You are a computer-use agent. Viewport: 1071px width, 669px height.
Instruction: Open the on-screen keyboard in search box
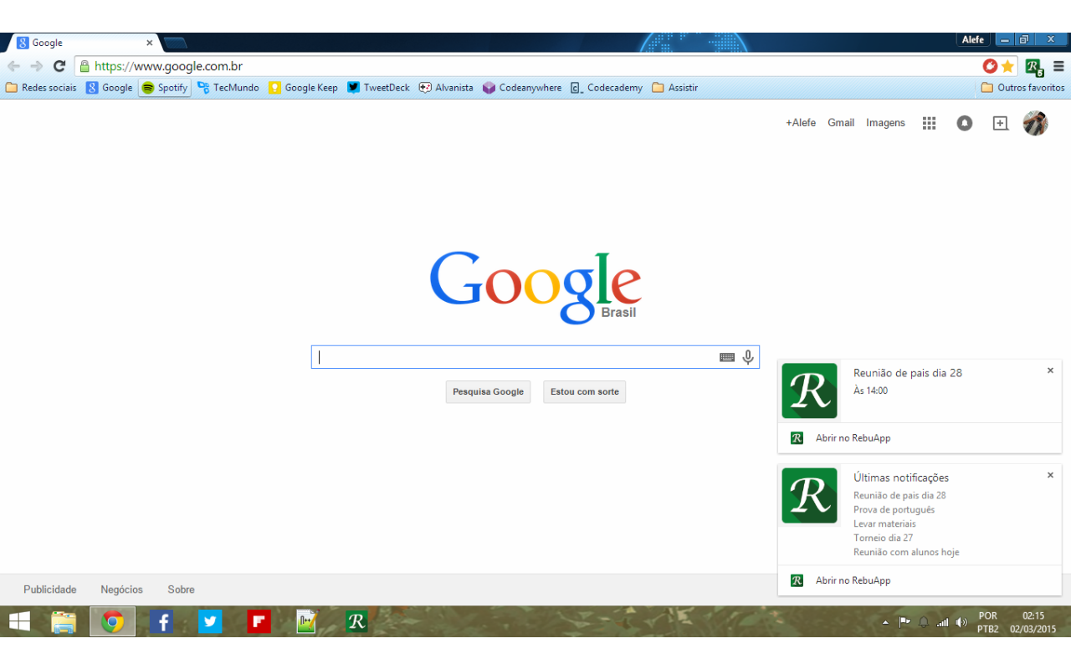(727, 357)
